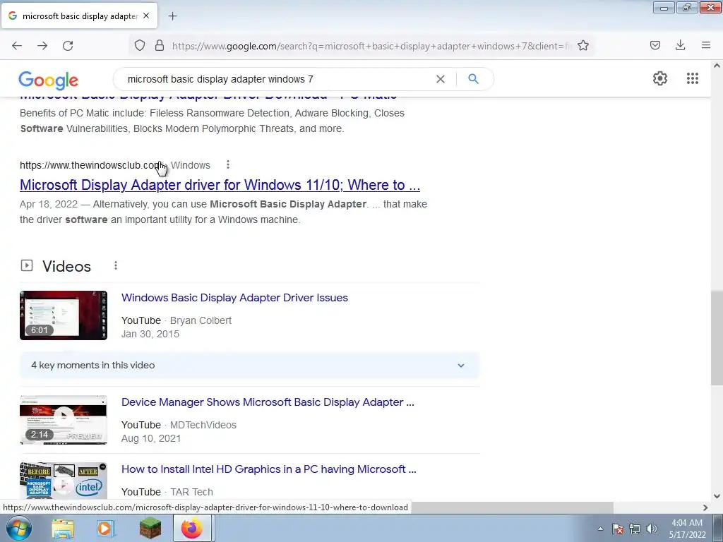Show site security padlock details
The width and height of the screenshot is (723, 542).
160,46
